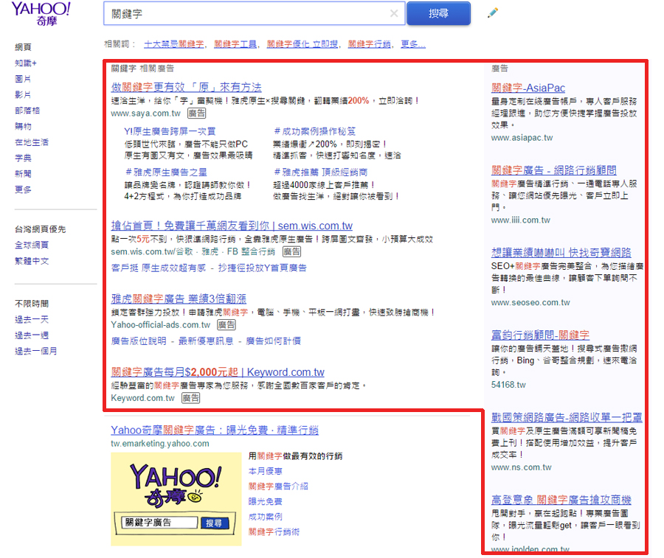Clear the search box with X icon
Viewport: 664px width, 558px height.
tap(394, 13)
